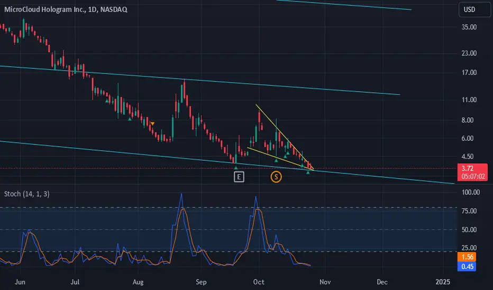Click the 23.00 price scale label
Viewport: 493px width, 290px height.
pyautogui.click(x=469, y=53)
